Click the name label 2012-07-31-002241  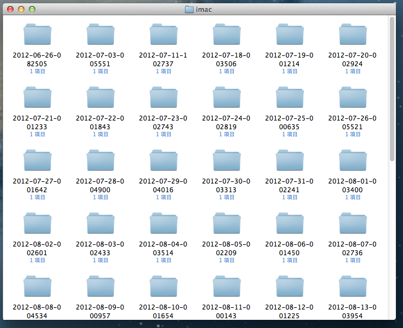pyautogui.click(x=289, y=186)
